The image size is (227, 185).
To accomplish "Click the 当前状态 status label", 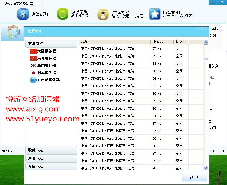I will coord(9,151).
